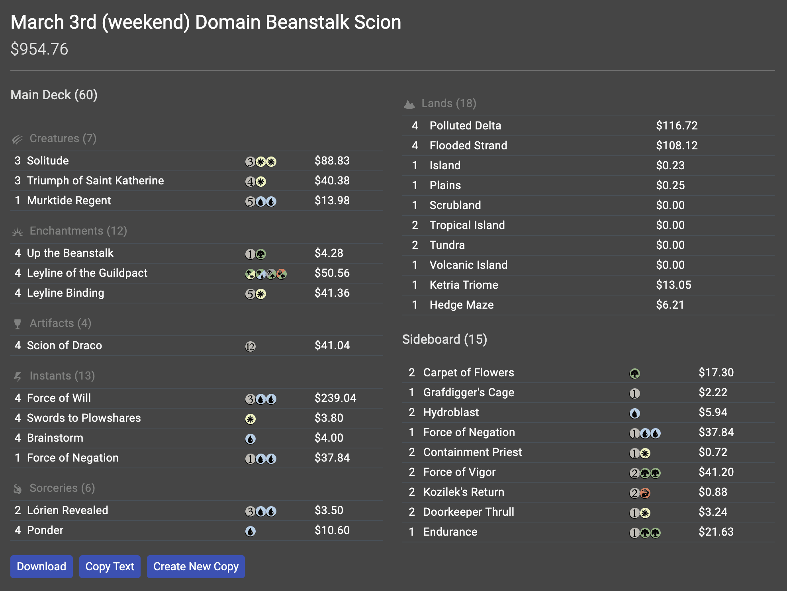Select the Up the Beanstalk card name
The image size is (787, 591).
pyautogui.click(x=70, y=253)
